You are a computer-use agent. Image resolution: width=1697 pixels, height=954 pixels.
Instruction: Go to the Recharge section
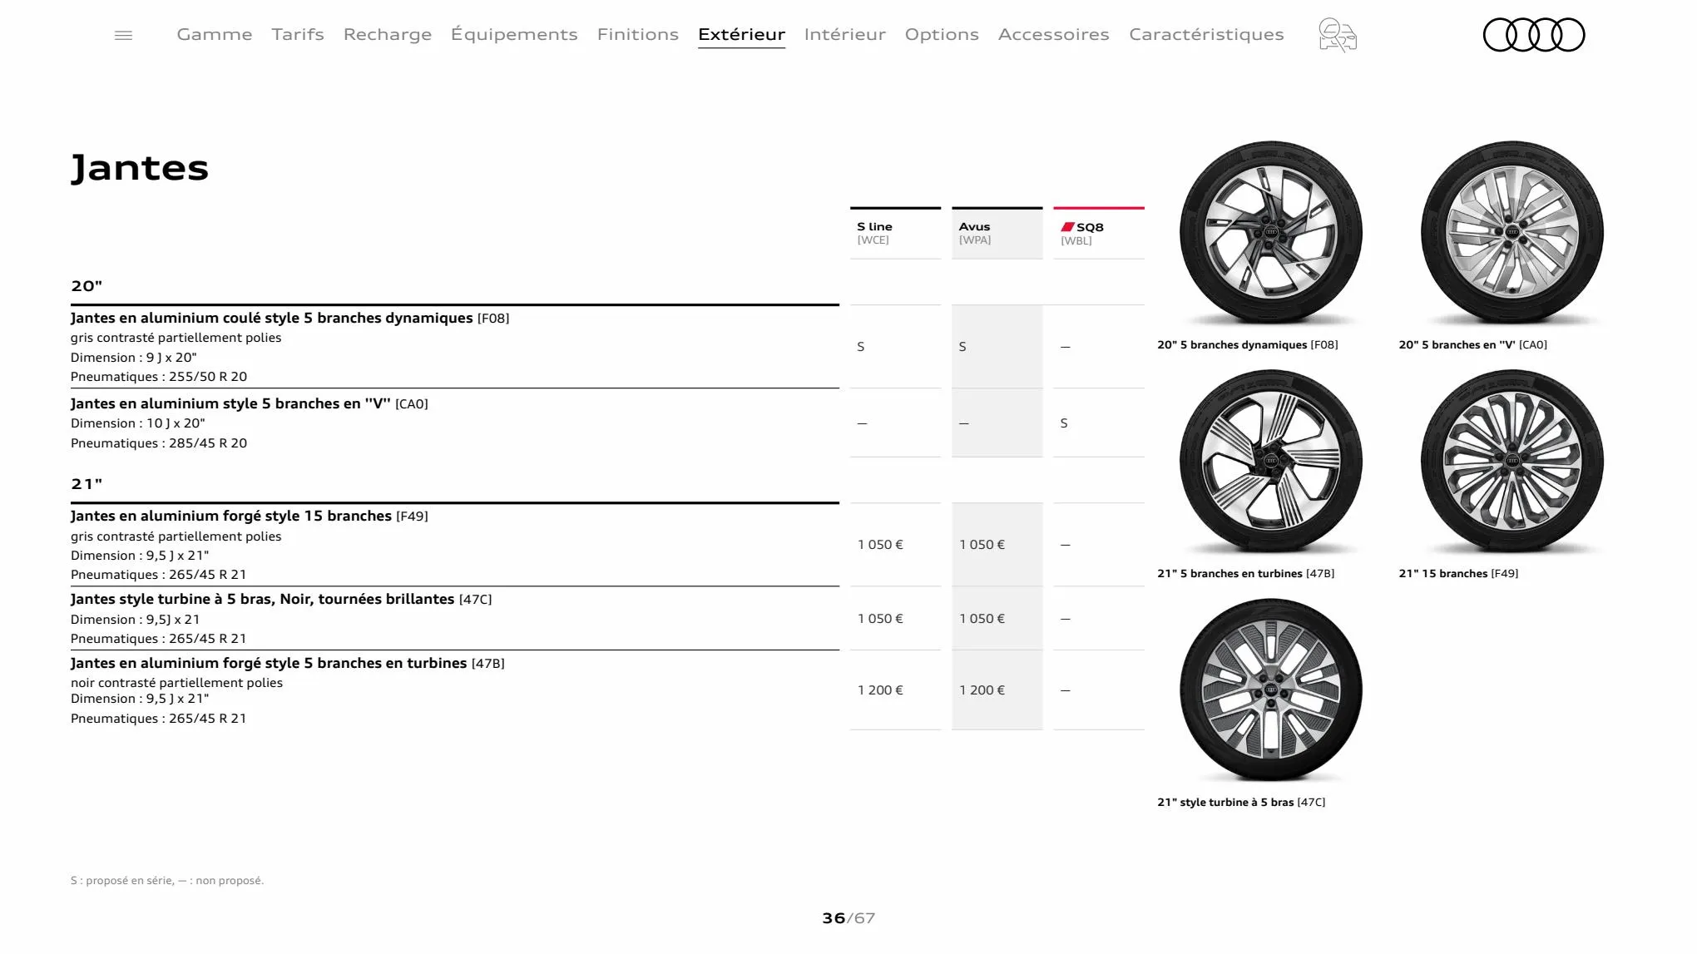click(388, 34)
